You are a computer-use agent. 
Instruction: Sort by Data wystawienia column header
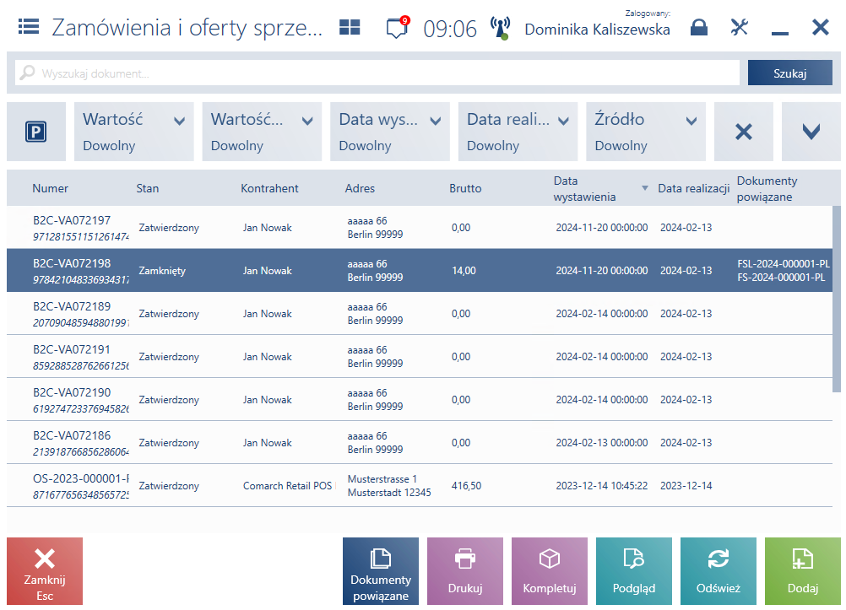pyautogui.click(x=584, y=189)
